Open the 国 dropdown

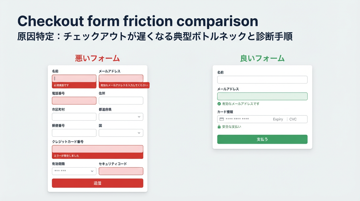[x=121, y=133]
